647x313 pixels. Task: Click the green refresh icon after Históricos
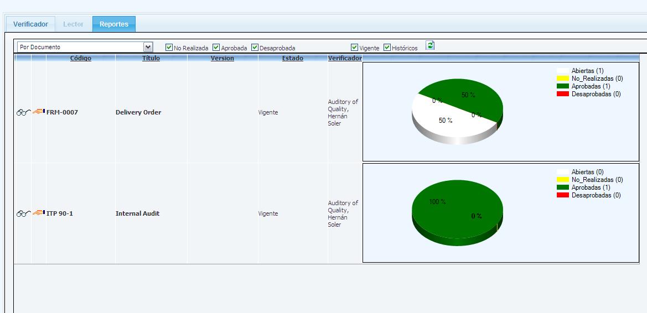pos(430,45)
